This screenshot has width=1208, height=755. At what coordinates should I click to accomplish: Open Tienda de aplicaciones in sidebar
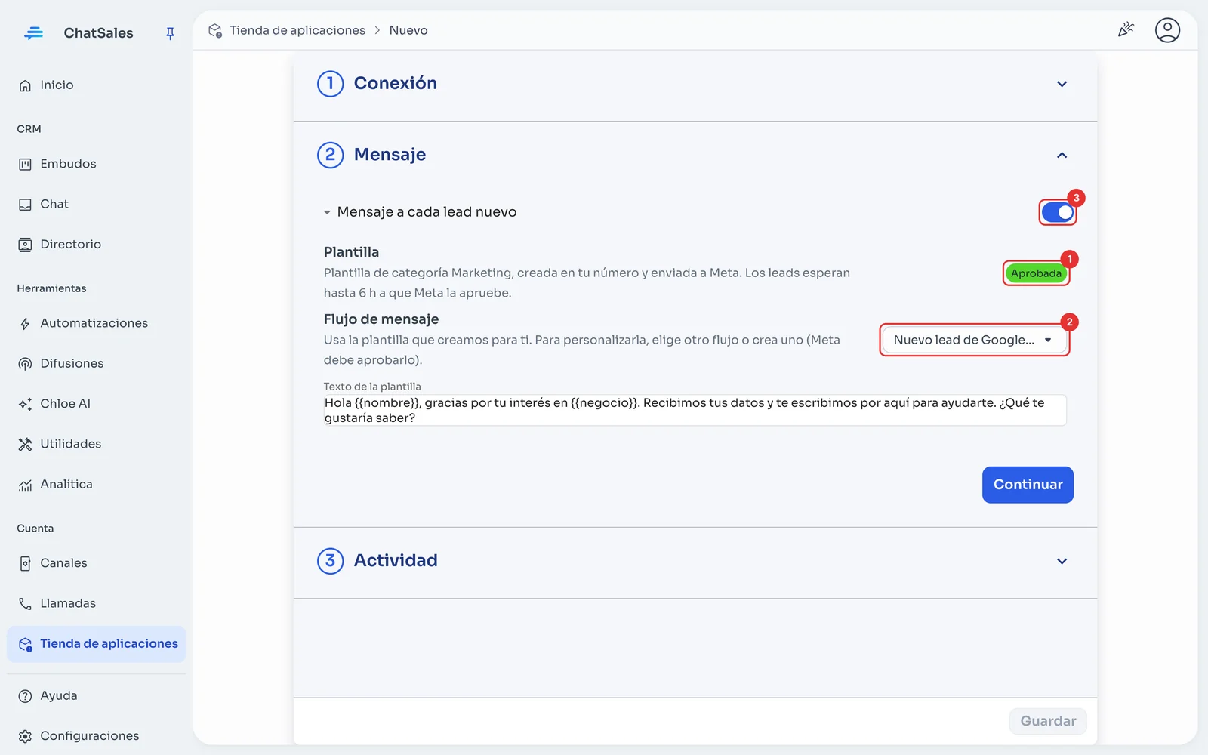97,644
